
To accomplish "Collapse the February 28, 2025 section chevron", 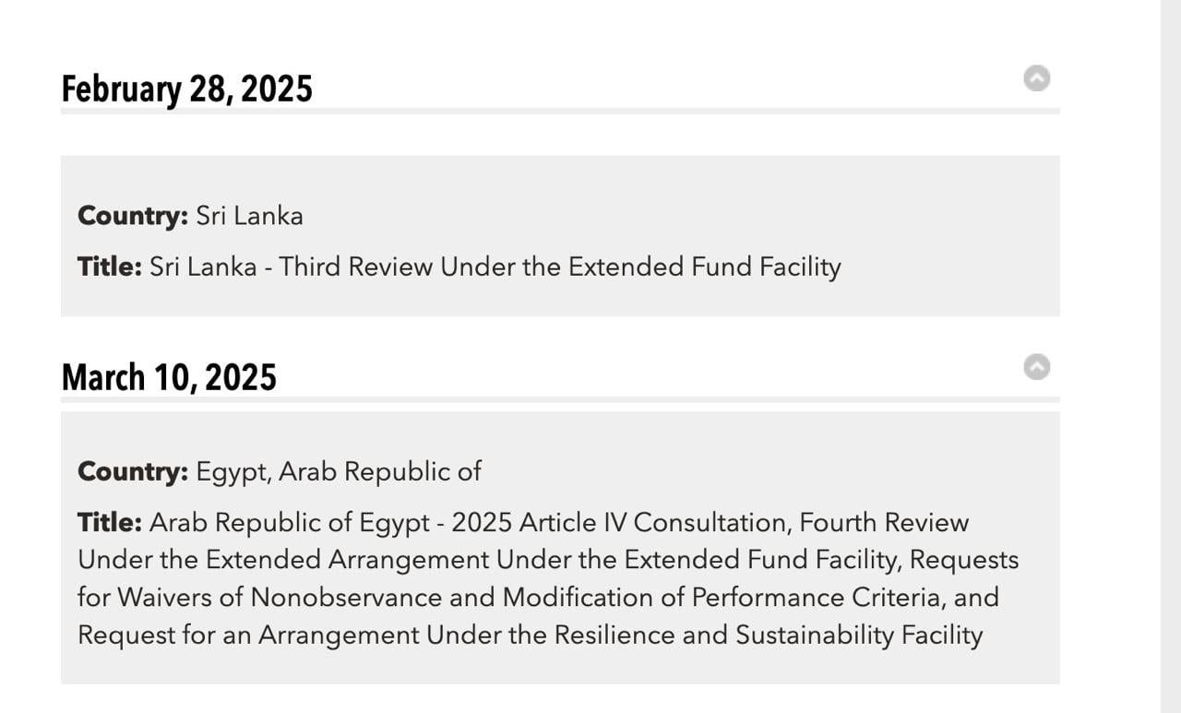I will pos(1037,78).
